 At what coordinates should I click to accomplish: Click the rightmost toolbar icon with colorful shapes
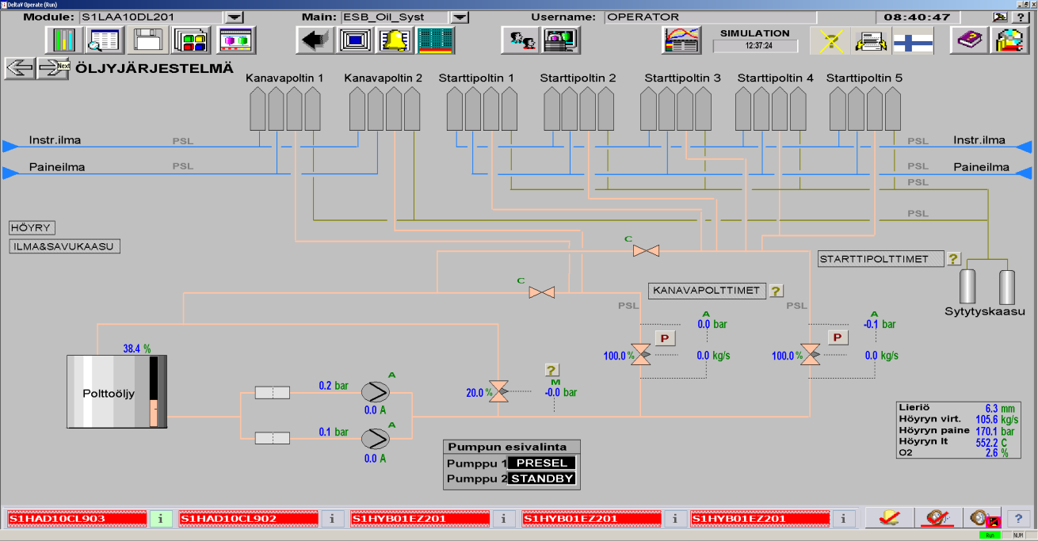[1009, 40]
